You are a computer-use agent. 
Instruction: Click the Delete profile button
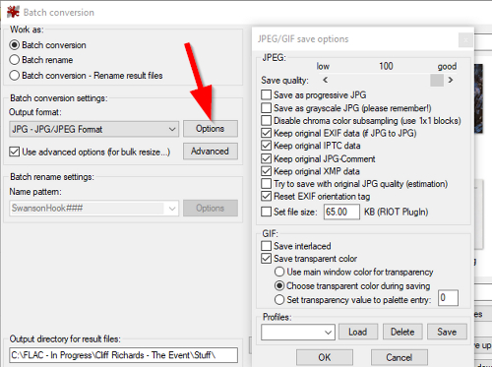click(x=402, y=332)
